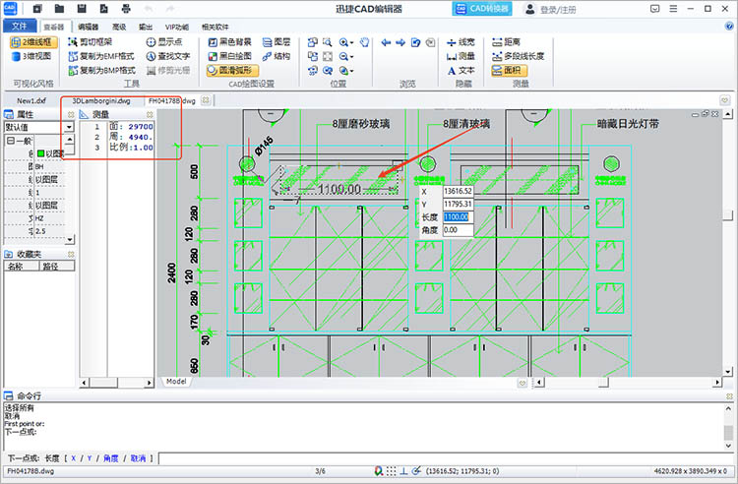Screen dimensions: 738x484
Task: Click the 取消 cancel command link
Action: [x=139, y=458]
